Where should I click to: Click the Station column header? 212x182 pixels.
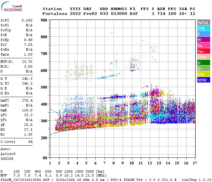tap(52, 9)
